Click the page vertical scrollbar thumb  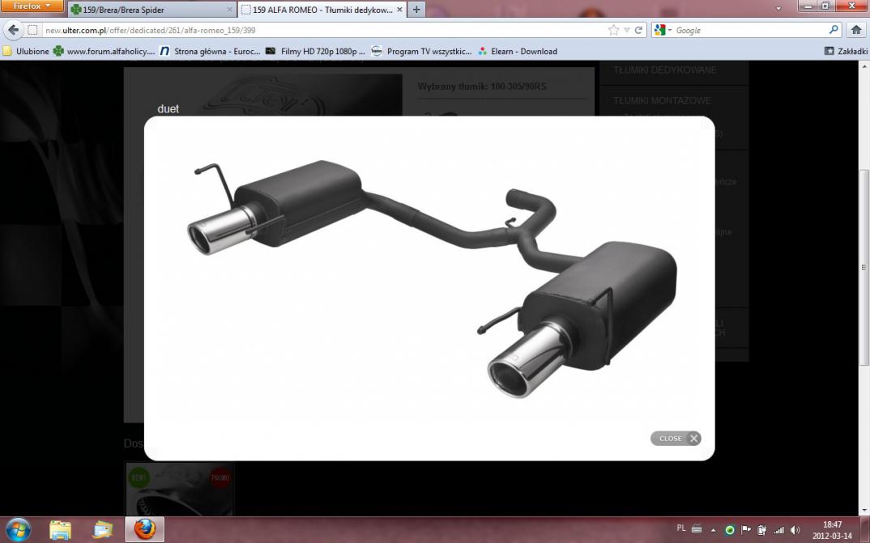[x=864, y=267]
